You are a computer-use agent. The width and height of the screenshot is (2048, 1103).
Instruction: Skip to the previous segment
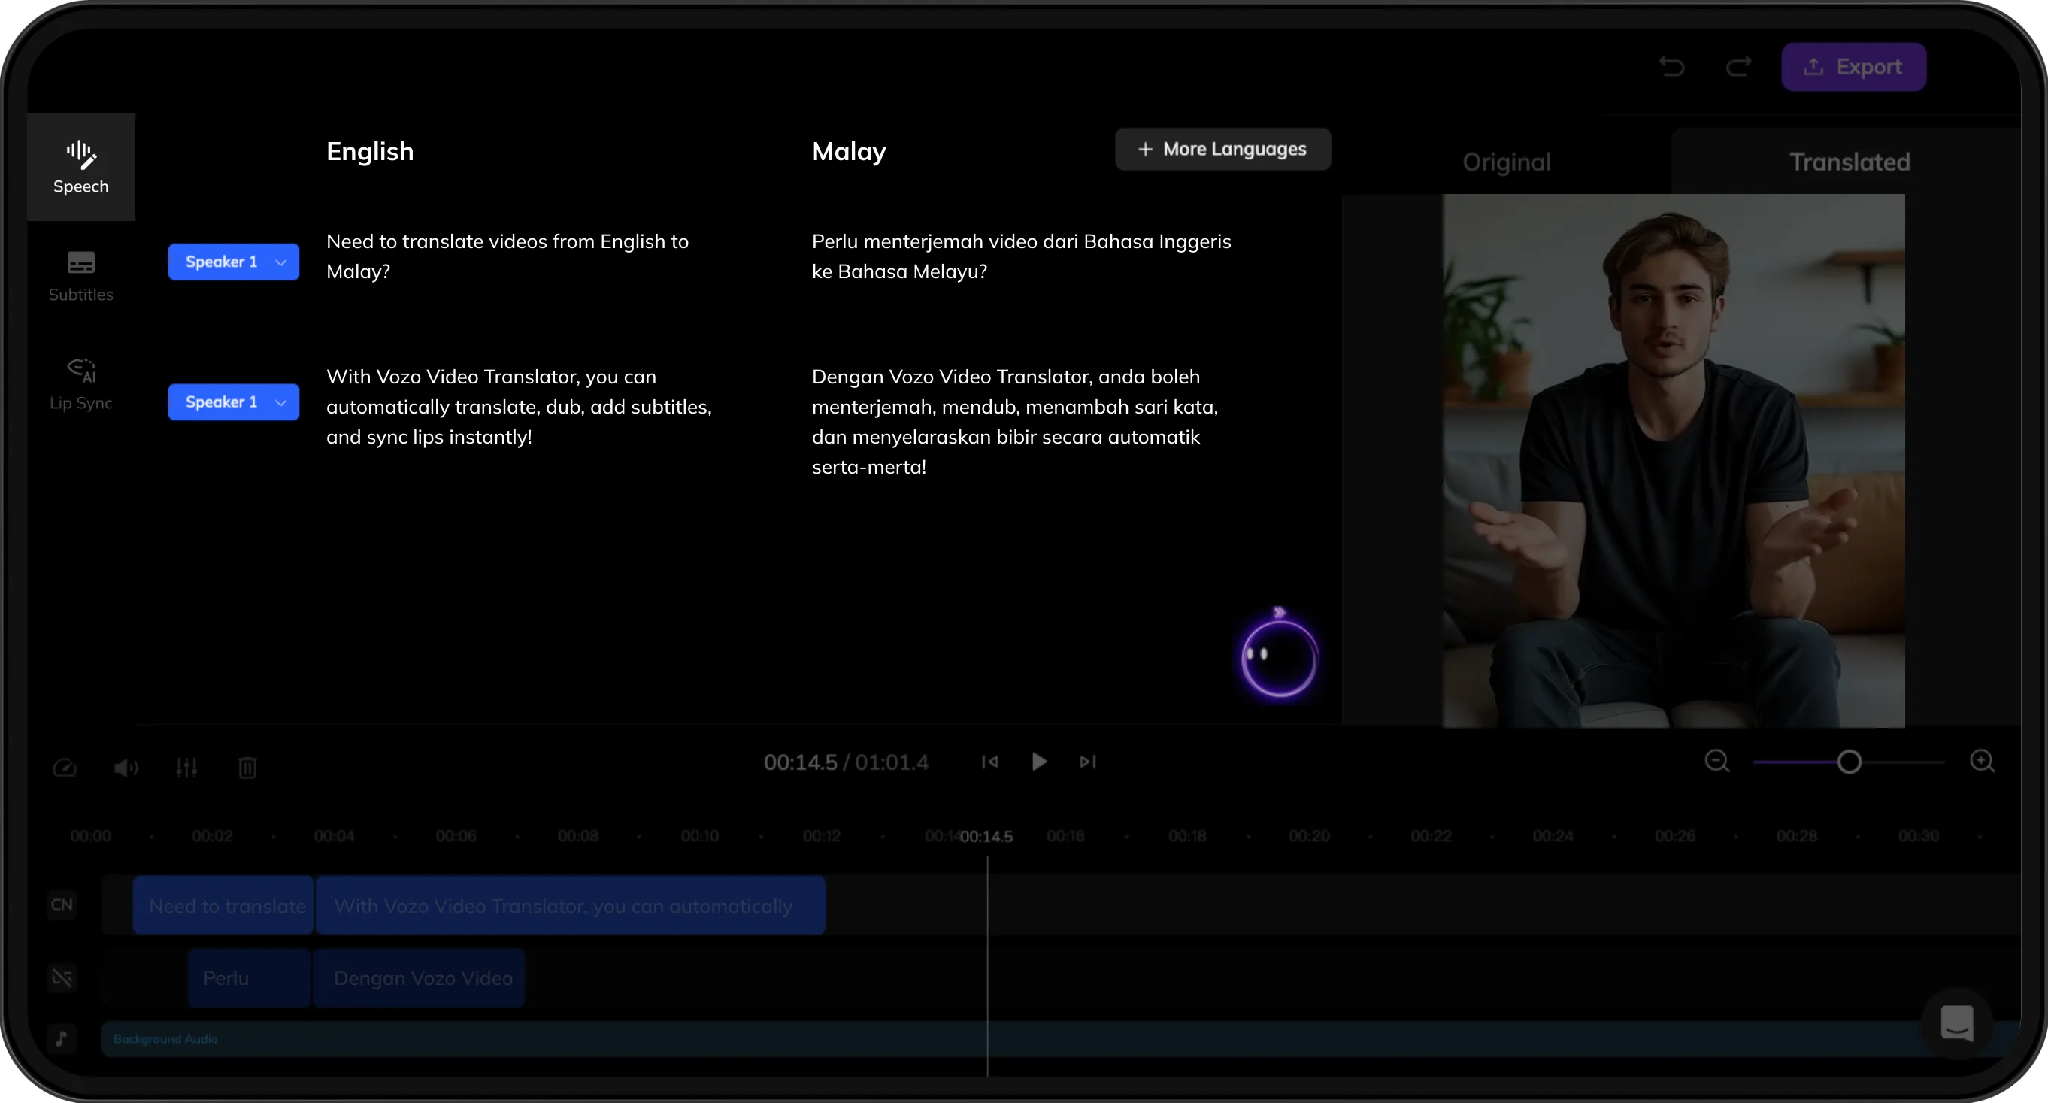(x=990, y=762)
